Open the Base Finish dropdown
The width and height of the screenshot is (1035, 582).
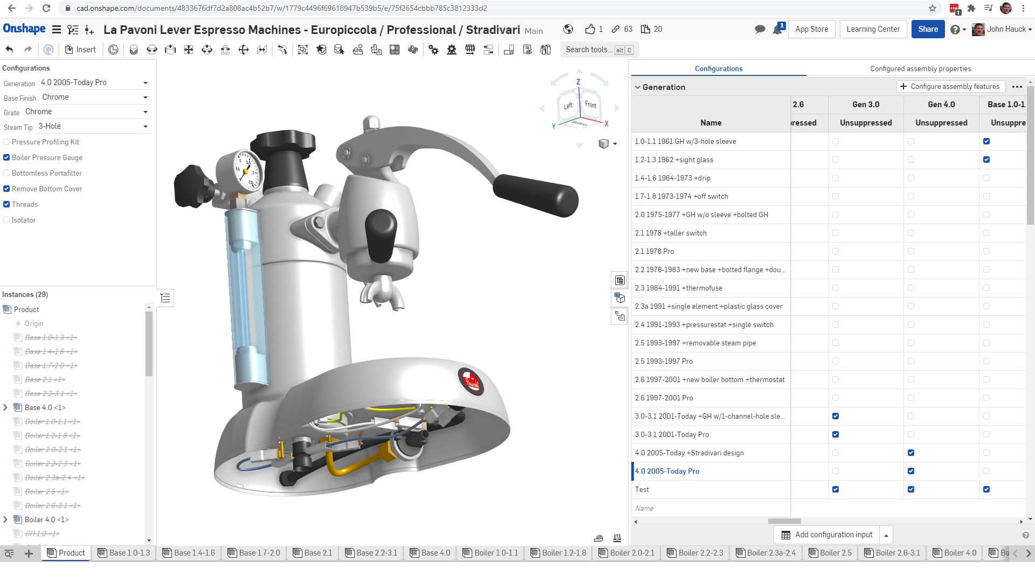(95, 97)
